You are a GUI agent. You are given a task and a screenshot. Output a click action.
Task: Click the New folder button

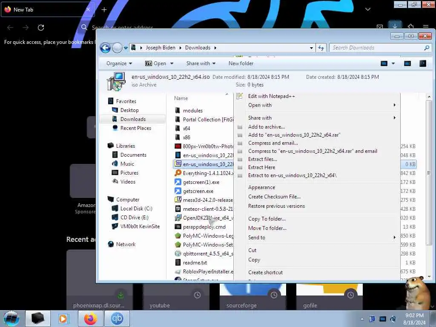[241, 64]
